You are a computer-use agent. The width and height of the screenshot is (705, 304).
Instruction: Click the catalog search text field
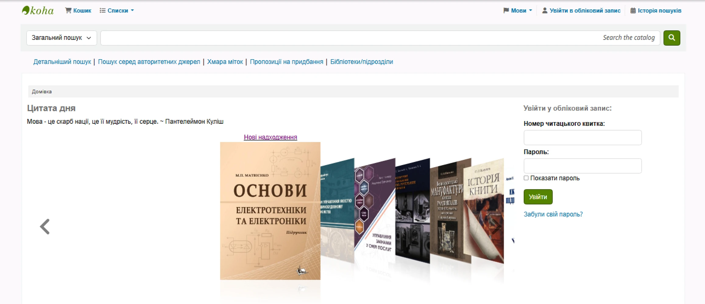(350, 38)
